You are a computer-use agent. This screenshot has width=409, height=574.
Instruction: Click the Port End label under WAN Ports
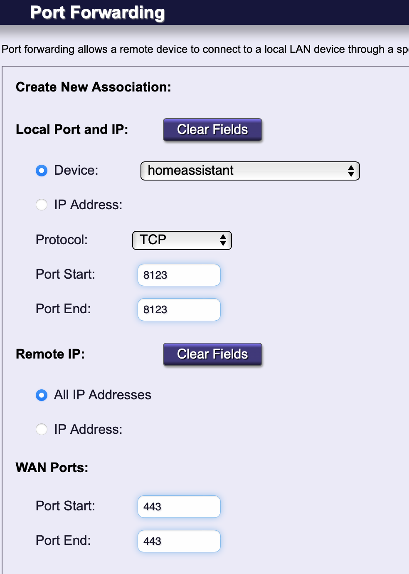pyautogui.click(x=63, y=540)
